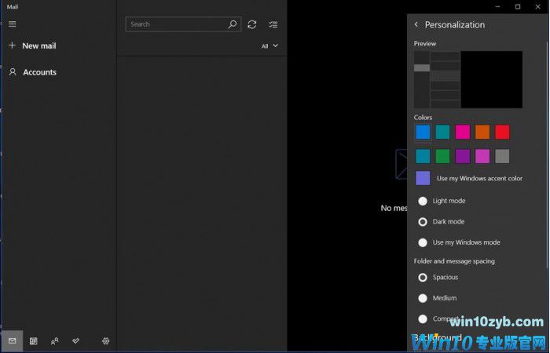This screenshot has width=550, height=353.
Task: Switch to Calendar in the bottom bar
Action: coord(33,340)
